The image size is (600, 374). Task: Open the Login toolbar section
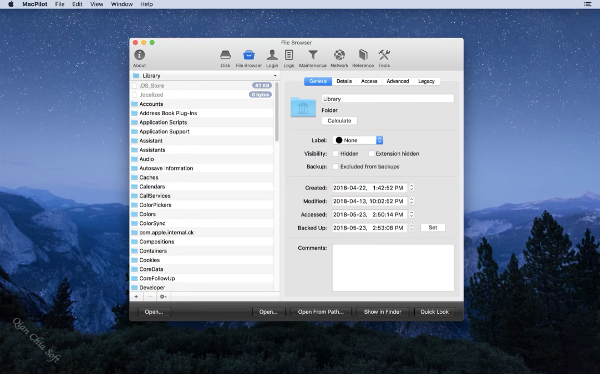pos(272,59)
